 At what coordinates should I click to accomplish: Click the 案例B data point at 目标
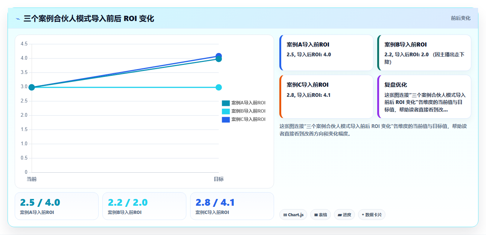coord(218,87)
